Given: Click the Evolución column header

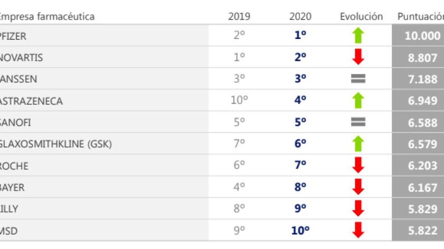Looking at the screenshot, I should pos(361,16).
